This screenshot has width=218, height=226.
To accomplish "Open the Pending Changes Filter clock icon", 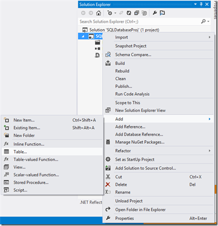I will click(110, 13).
